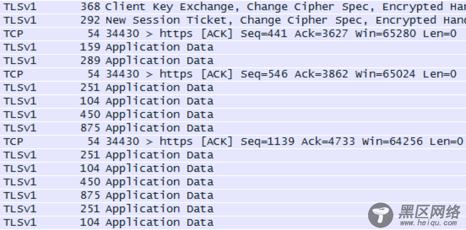Select 104-byte Application Data between Seq=546 and Seq=1139 ACKs
The height and width of the screenshot is (230, 466).
pyautogui.click(x=233, y=101)
